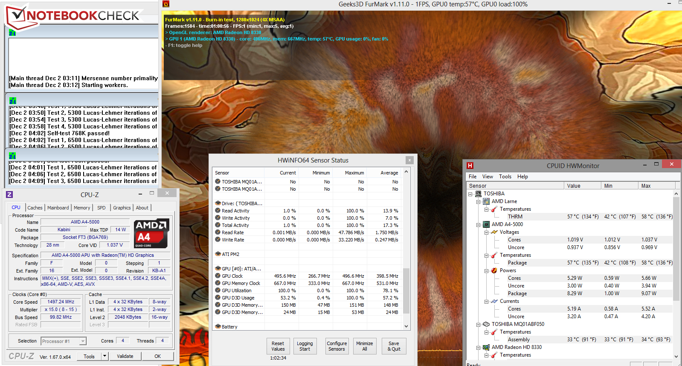Switch to the Graphics tab in CPU-Z

click(x=122, y=208)
